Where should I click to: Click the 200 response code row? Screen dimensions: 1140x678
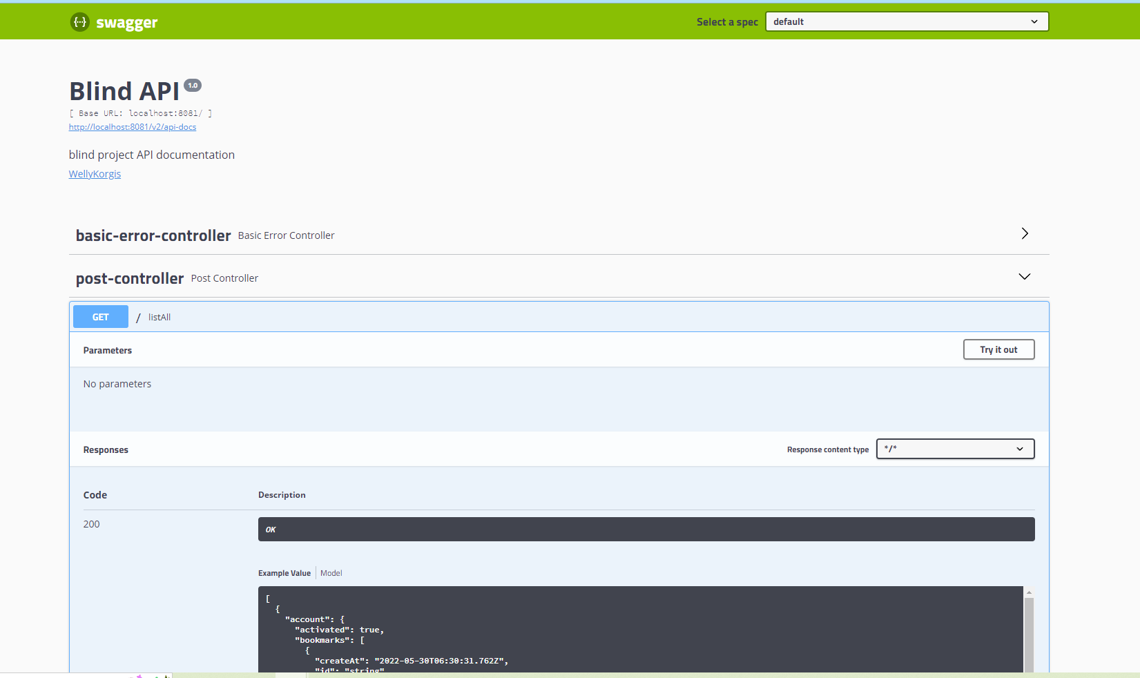(x=91, y=524)
